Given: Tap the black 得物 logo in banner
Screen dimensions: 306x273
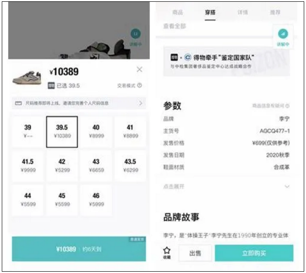Looking at the screenshot, I should pos(174,58).
